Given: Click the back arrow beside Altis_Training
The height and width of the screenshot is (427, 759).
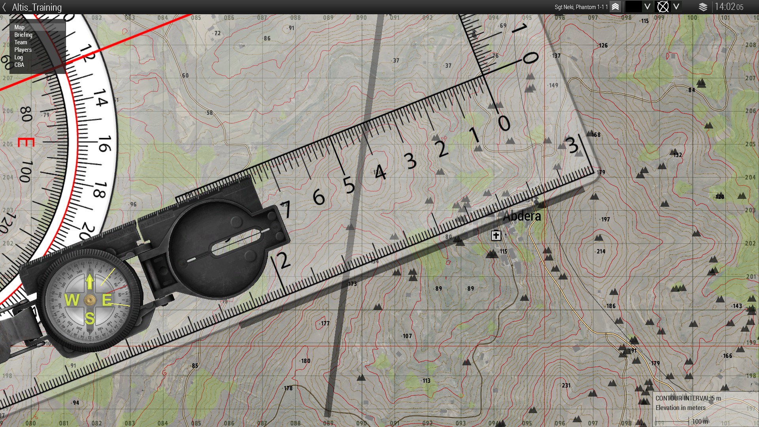Looking at the screenshot, I should (4, 7).
